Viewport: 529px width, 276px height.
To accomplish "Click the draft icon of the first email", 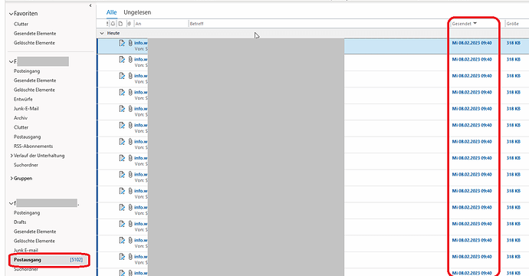I will [122, 43].
